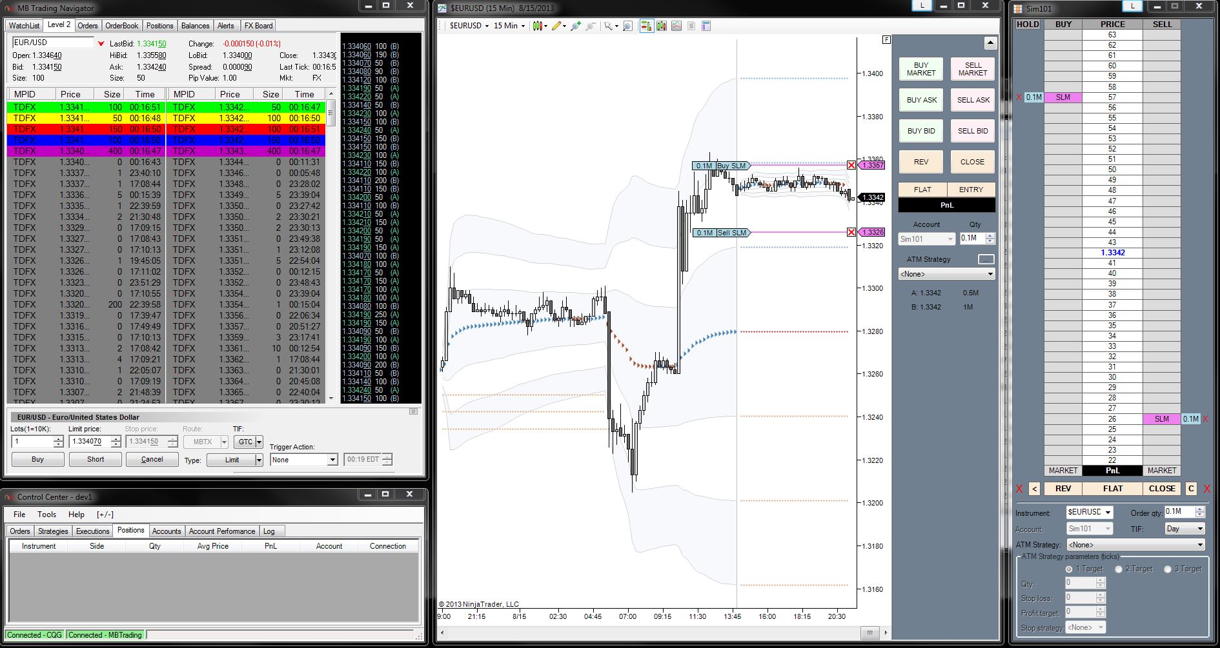Click the EUR/USD symbol input field
The width and height of the screenshot is (1220, 648).
tap(53, 43)
